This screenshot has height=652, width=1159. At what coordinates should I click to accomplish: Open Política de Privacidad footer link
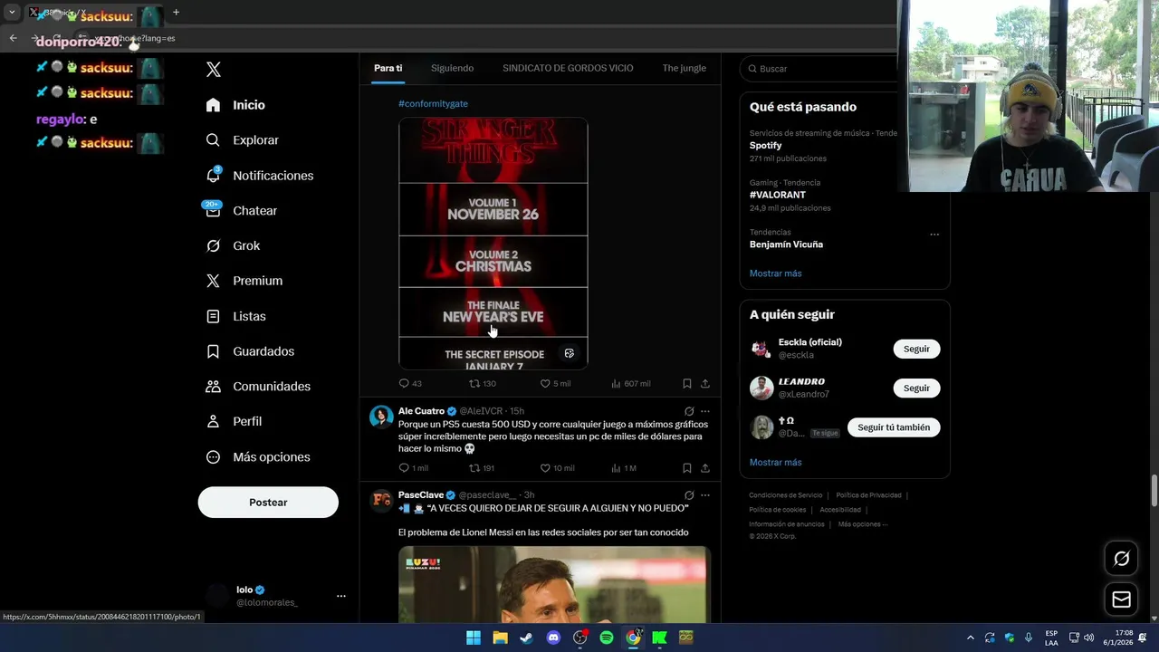[x=868, y=495]
